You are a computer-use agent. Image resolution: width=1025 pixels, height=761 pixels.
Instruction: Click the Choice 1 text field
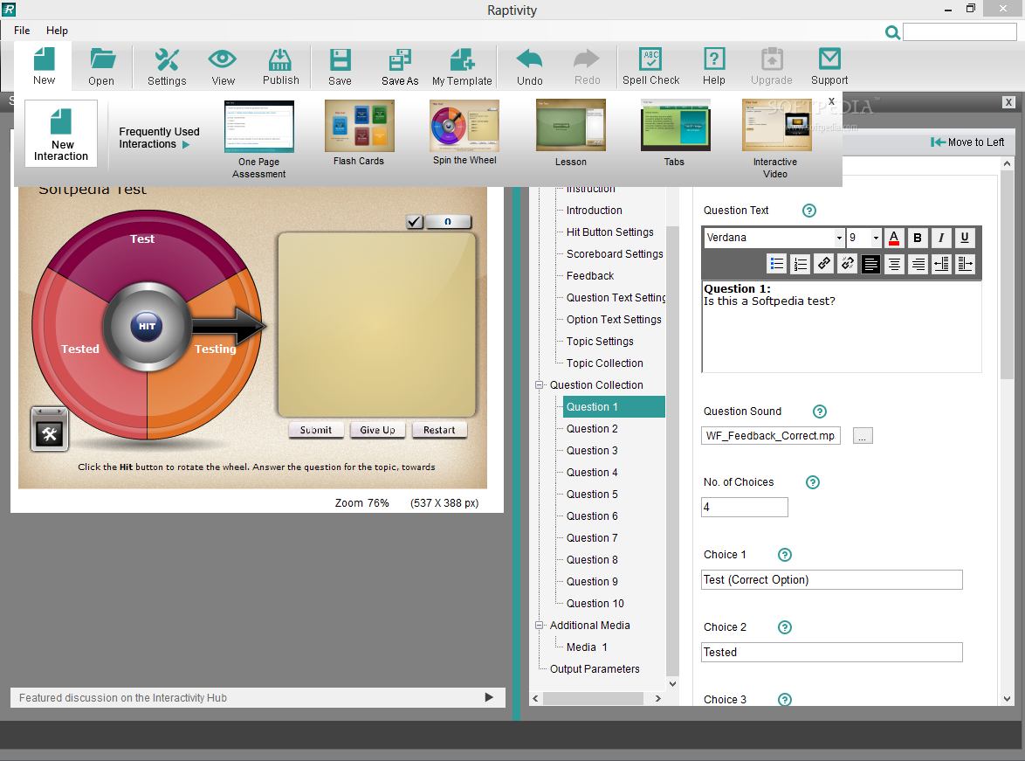point(831,580)
